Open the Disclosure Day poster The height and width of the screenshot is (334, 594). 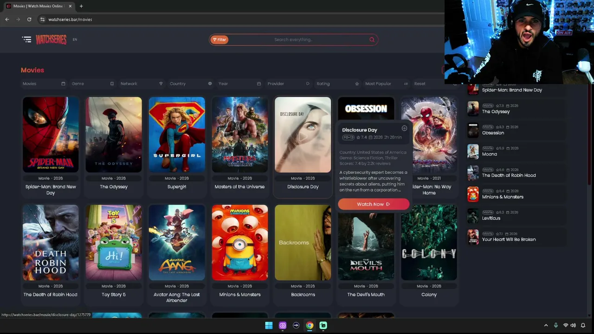tap(303, 135)
